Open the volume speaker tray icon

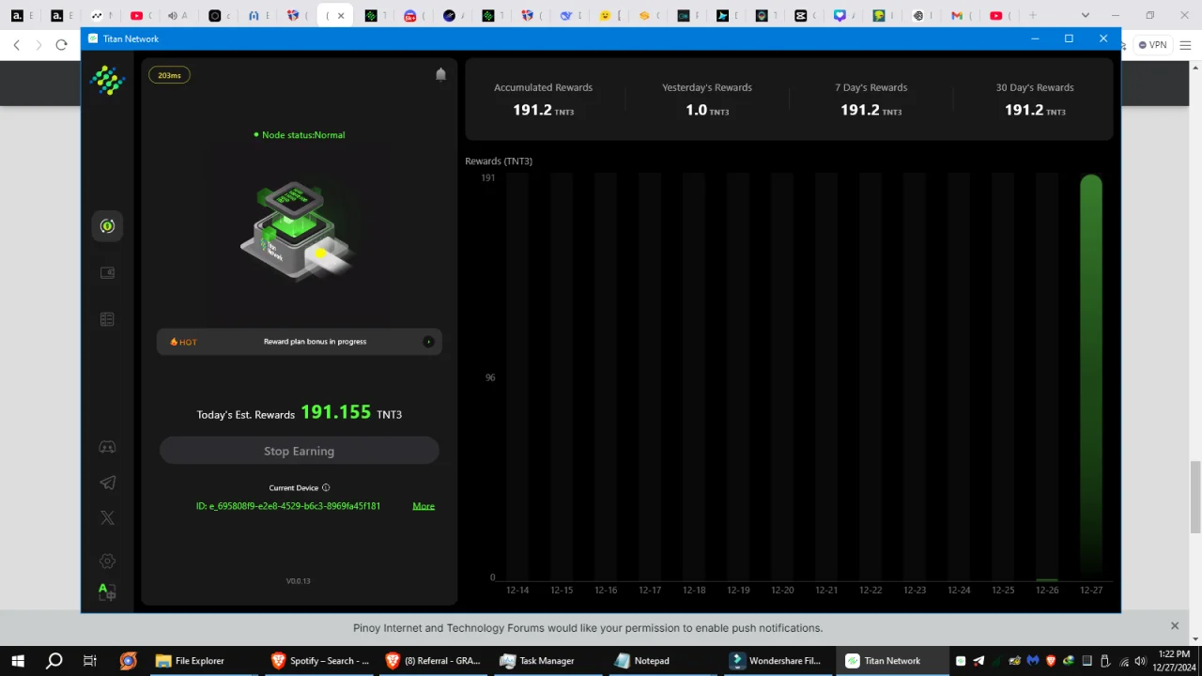1141,661
